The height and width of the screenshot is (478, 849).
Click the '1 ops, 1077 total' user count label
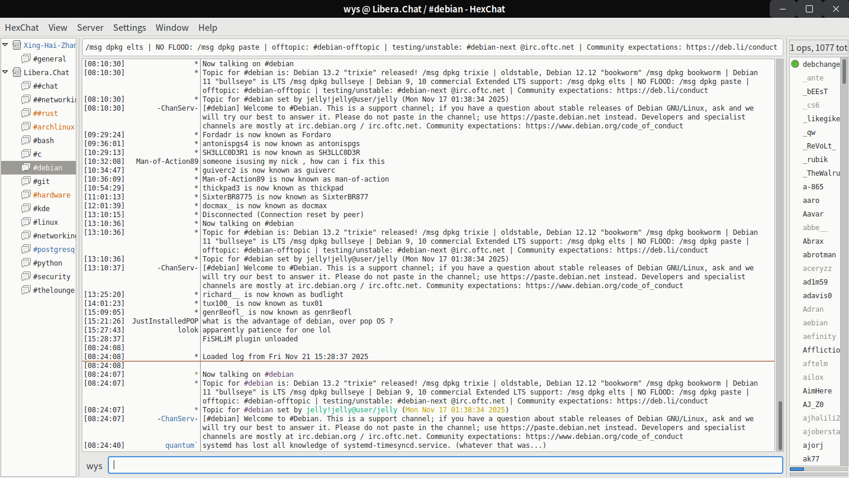[819, 47]
